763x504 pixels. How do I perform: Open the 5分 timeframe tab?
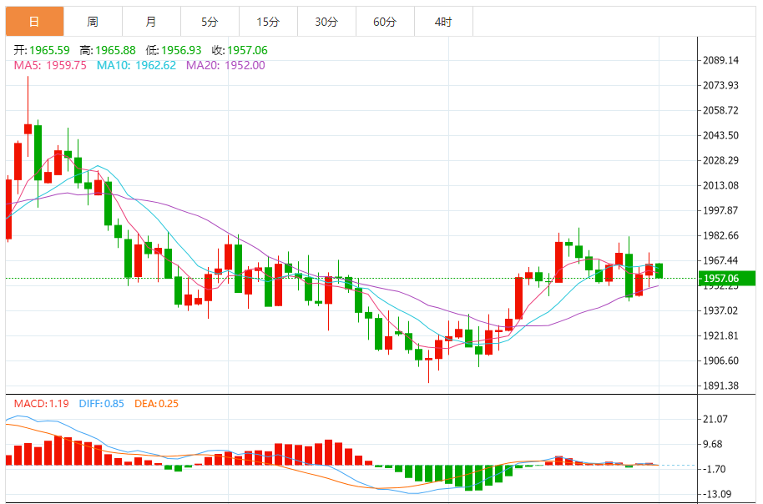(210, 22)
